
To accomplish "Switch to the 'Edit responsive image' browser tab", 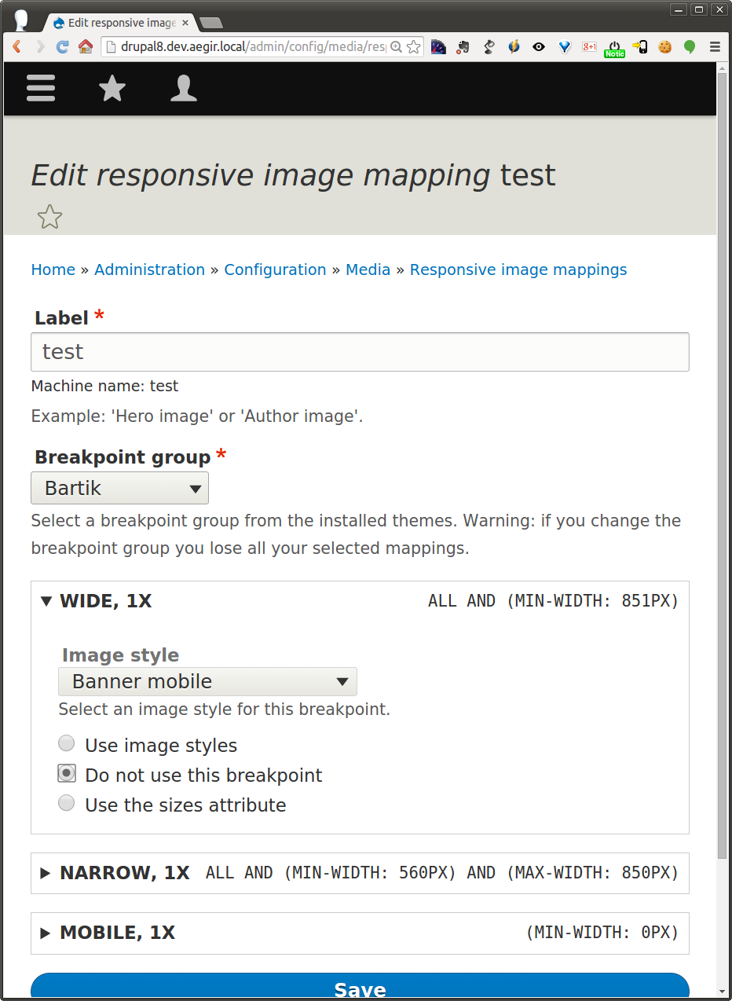I will [118, 23].
